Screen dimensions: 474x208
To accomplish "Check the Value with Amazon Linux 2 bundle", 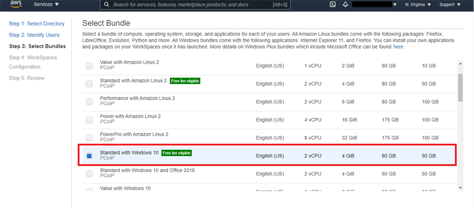I will [x=89, y=66].
